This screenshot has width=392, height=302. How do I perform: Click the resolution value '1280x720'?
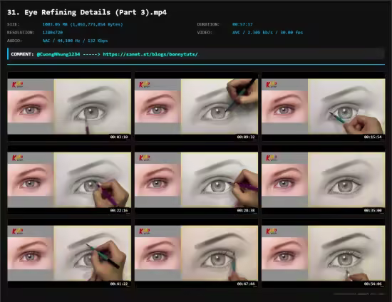tap(53, 33)
